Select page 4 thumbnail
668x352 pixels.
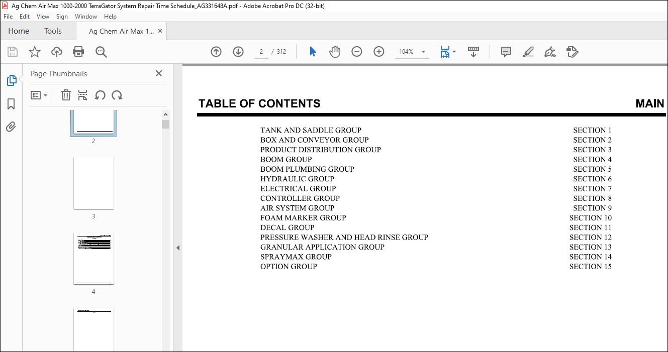[93, 258]
